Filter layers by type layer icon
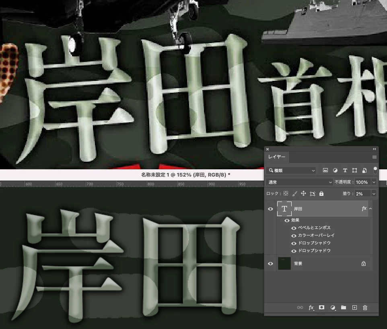The image size is (387, 329). [345, 170]
